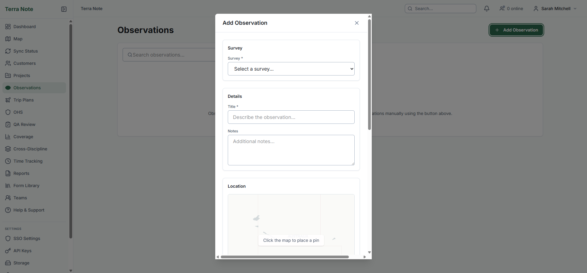This screenshot has height=273, width=587.
Task: Click the Coverage chart icon
Action: coord(8,137)
